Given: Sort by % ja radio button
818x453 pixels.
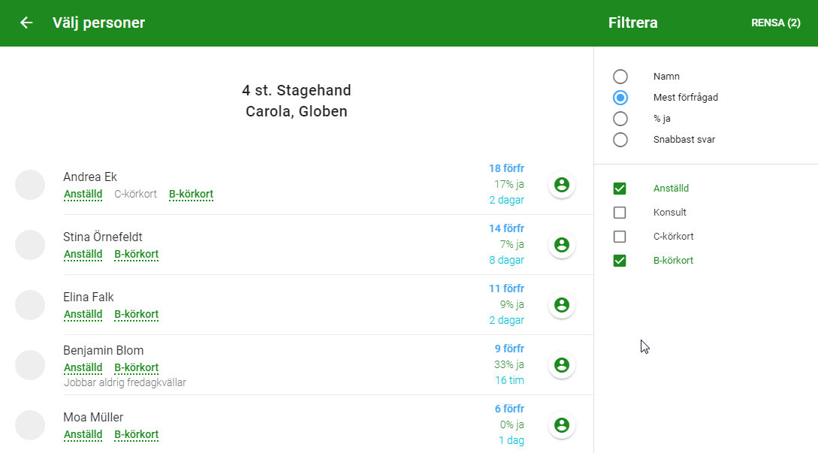Looking at the screenshot, I should click(620, 119).
